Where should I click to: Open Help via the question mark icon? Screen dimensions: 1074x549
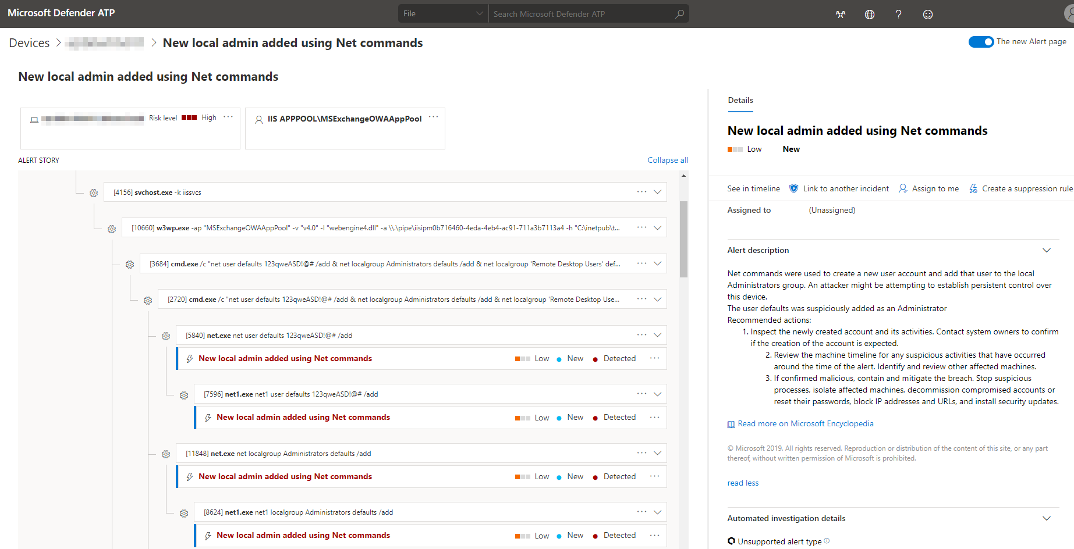coord(898,14)
